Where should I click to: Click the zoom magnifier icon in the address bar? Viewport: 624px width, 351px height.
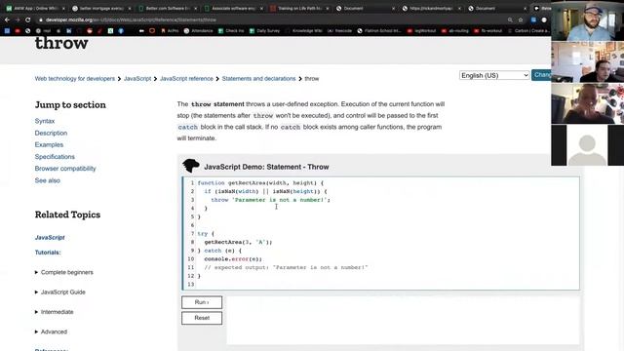click(x=510, y=19)
